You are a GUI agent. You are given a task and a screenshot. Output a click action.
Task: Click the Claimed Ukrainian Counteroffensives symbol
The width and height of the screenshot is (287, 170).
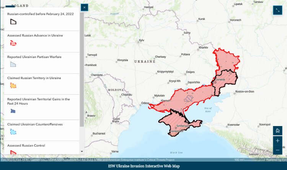[13, 132]
